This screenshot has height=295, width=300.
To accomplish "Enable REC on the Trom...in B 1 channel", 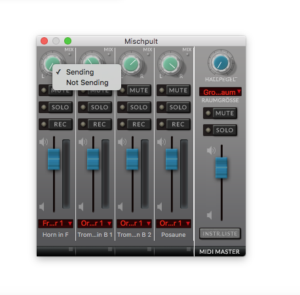I will pyautogui.click(x=95, y=124).
